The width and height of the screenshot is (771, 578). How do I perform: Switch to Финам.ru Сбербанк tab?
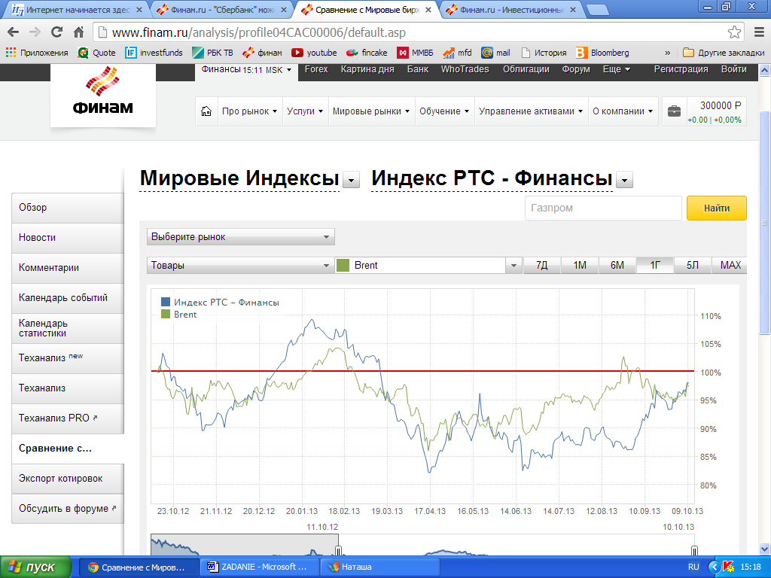(x=222, y=9)
